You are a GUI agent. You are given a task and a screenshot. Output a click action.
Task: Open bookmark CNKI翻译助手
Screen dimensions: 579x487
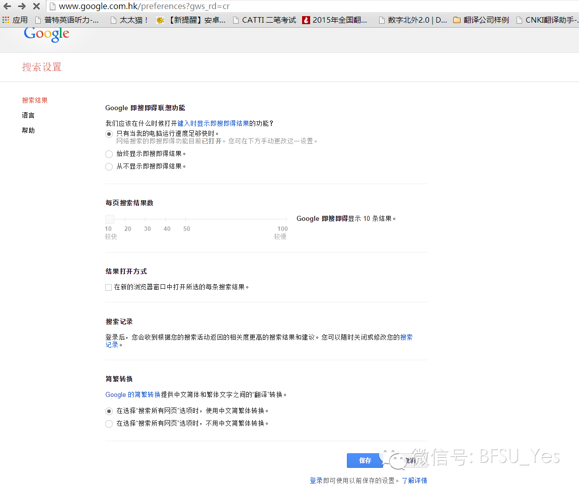pos(547,20)
